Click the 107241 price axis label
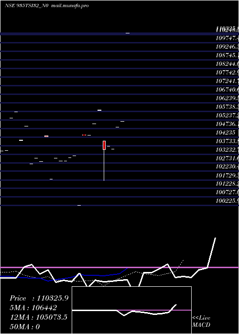 [x=227, y=81]
